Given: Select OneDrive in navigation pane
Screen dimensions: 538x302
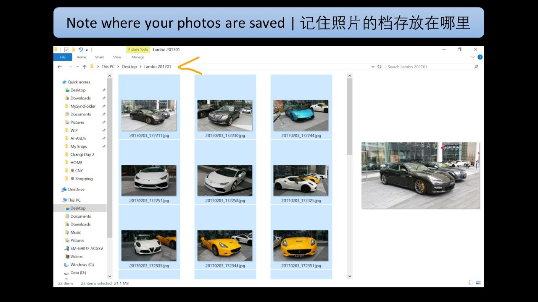Looking at the screenshot, I should [x=76, y=190].
